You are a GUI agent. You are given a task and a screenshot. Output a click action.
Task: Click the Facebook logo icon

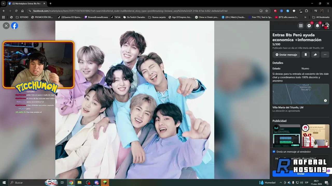[15, 26]
